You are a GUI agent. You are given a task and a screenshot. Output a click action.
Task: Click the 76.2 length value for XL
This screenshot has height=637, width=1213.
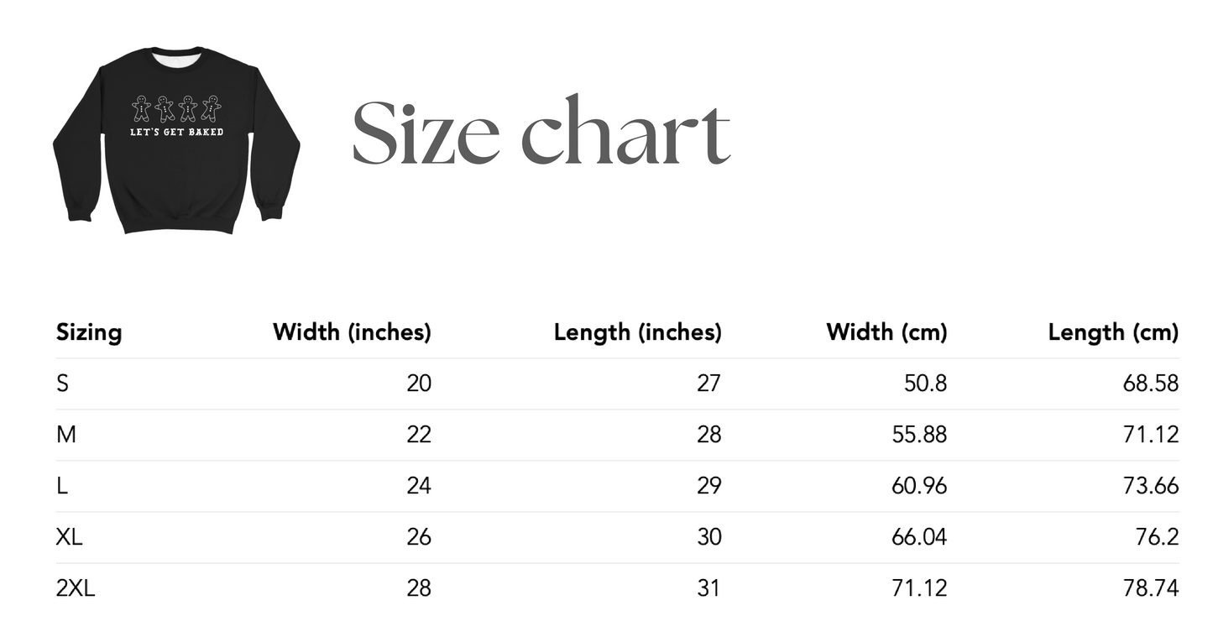point(1158,537)
